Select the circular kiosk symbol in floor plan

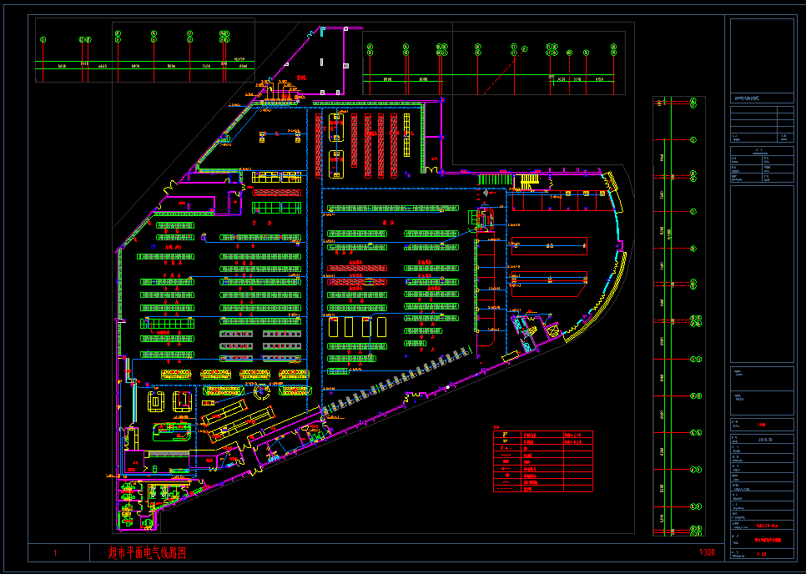261,390
